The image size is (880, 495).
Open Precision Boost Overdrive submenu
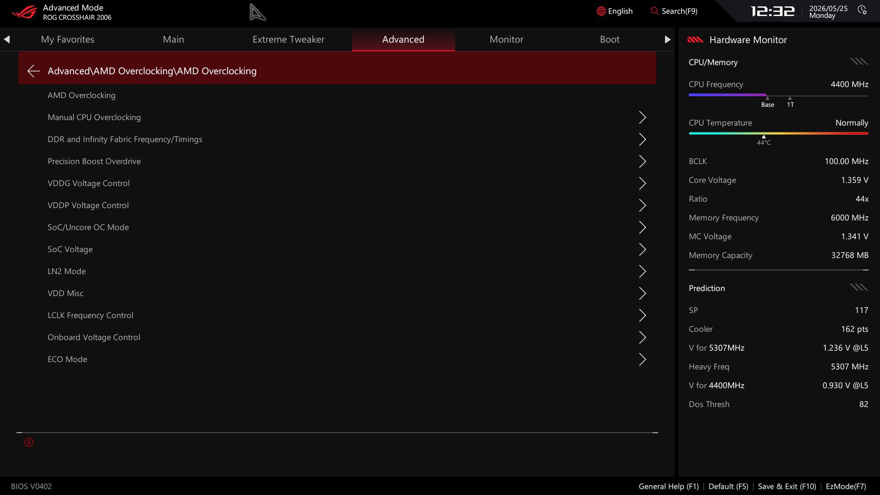[337, 161]
